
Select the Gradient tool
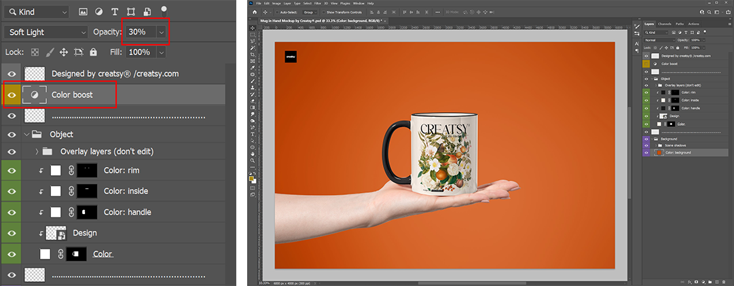click(253, 107)
